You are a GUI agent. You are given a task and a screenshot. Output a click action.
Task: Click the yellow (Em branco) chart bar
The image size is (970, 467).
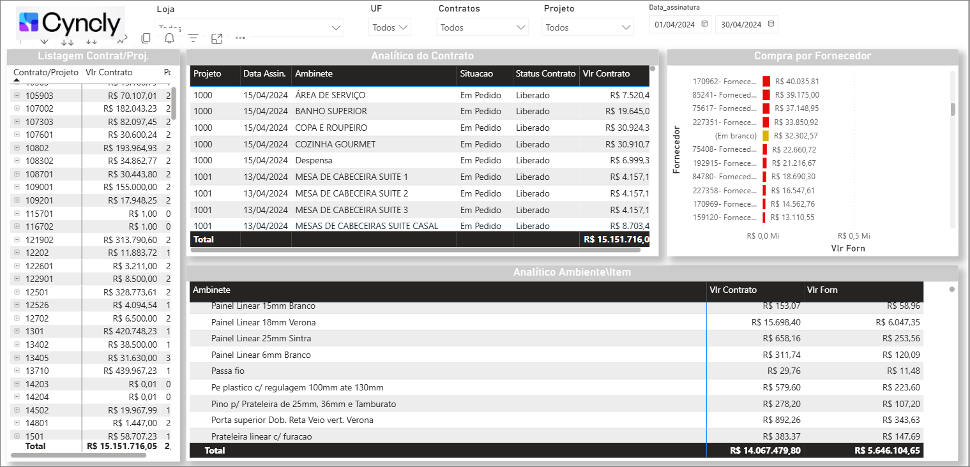click(x=765, y=136)
